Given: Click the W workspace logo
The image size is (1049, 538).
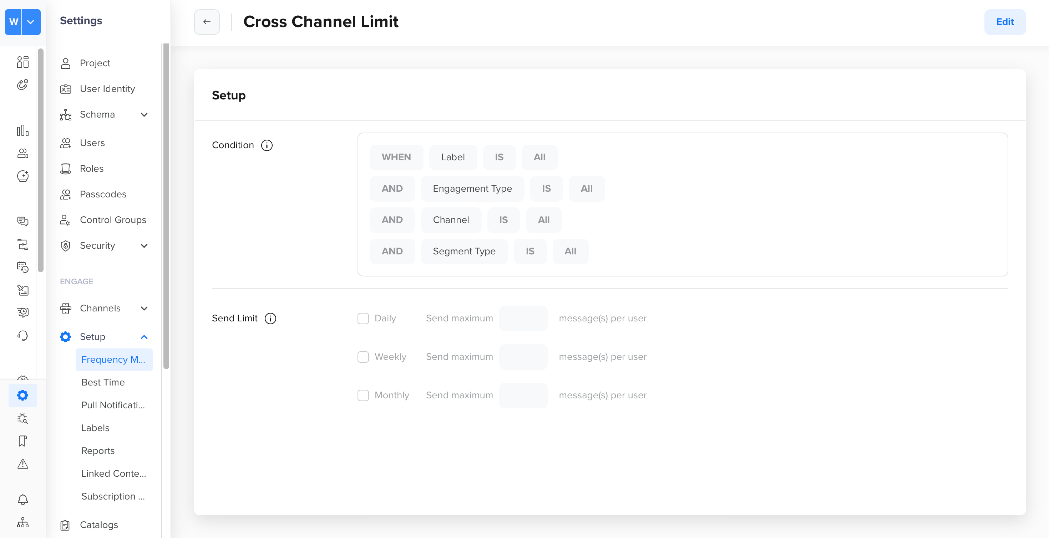Looking at the screenshot, I should point(14,22).
